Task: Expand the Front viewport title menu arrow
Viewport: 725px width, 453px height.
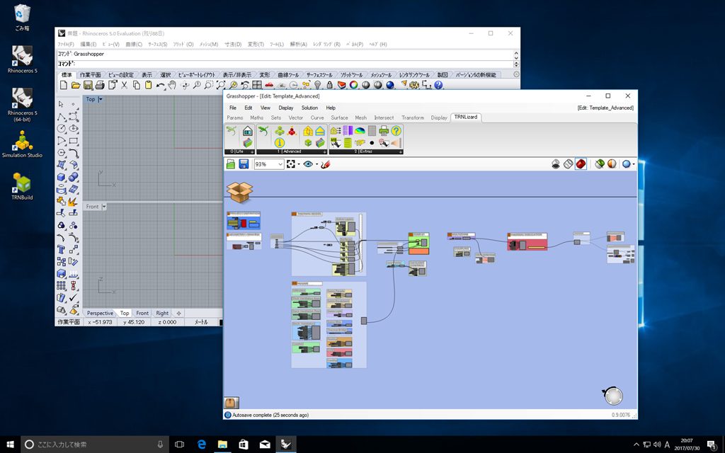Action: coord(104,207)
